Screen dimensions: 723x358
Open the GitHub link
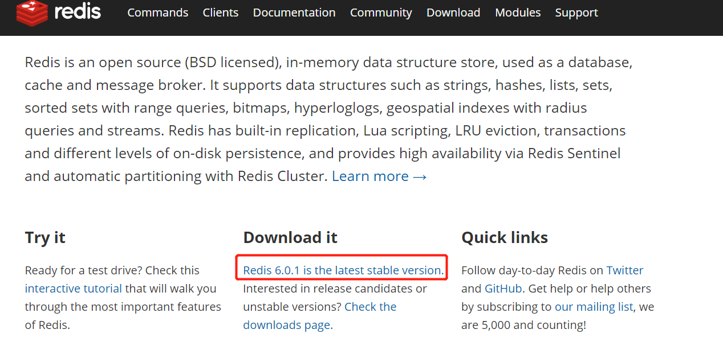click(x=503, y=289)
